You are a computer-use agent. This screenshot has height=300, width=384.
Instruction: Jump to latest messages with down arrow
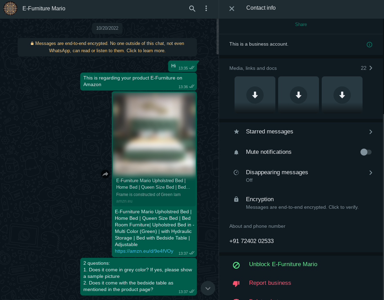(208, 289)
